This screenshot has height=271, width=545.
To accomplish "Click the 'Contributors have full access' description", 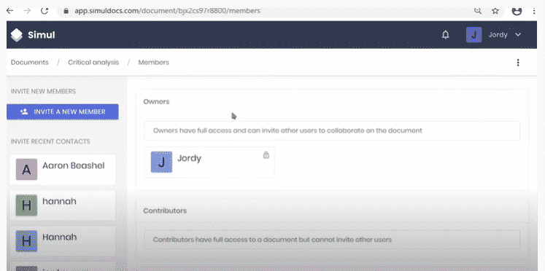I will [272, 240].
